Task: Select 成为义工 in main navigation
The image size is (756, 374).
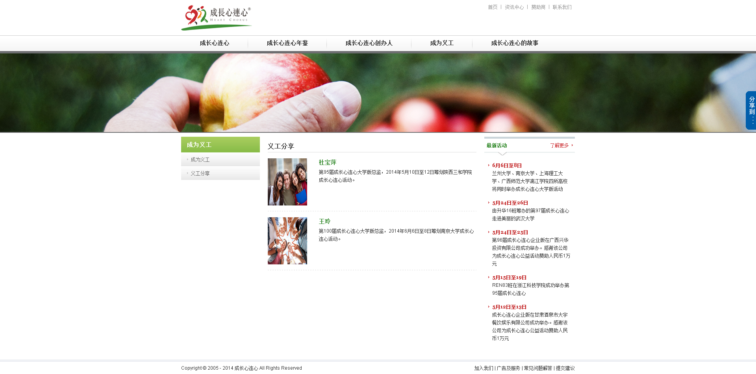Action: pos(441,43)
